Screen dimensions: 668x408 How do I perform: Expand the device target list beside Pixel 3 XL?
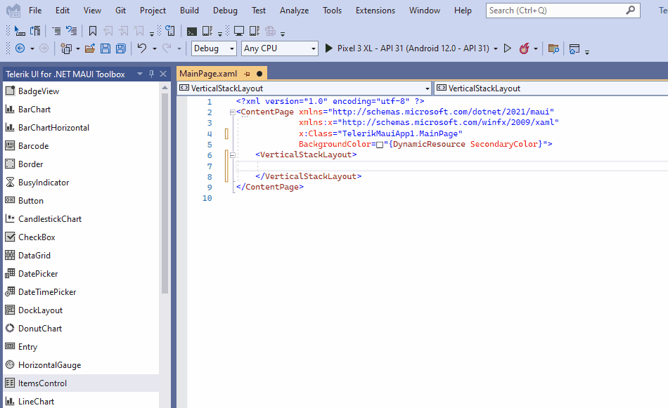pyautogui.click(x=496, y=48)
